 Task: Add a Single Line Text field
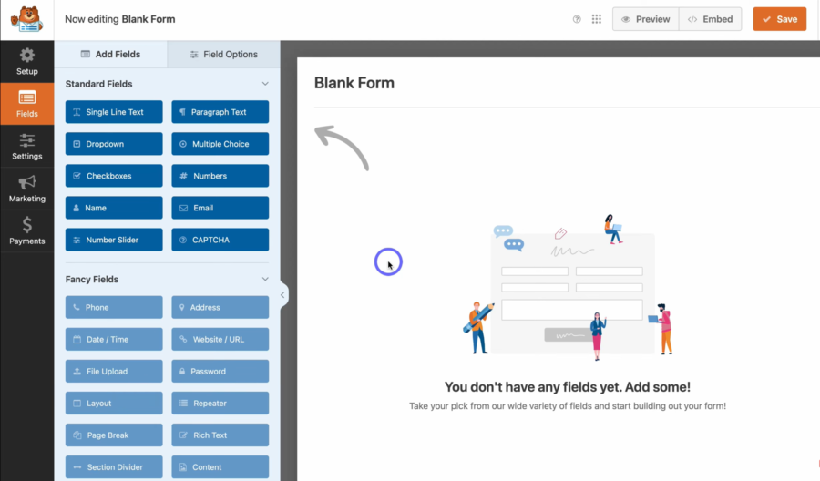tap(114, 112)
